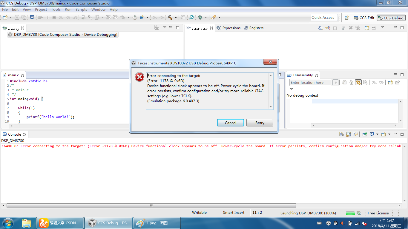This screenshot has width=408, height=229.
Task: Select the Console view tab
Action: (x=14, y=134)
